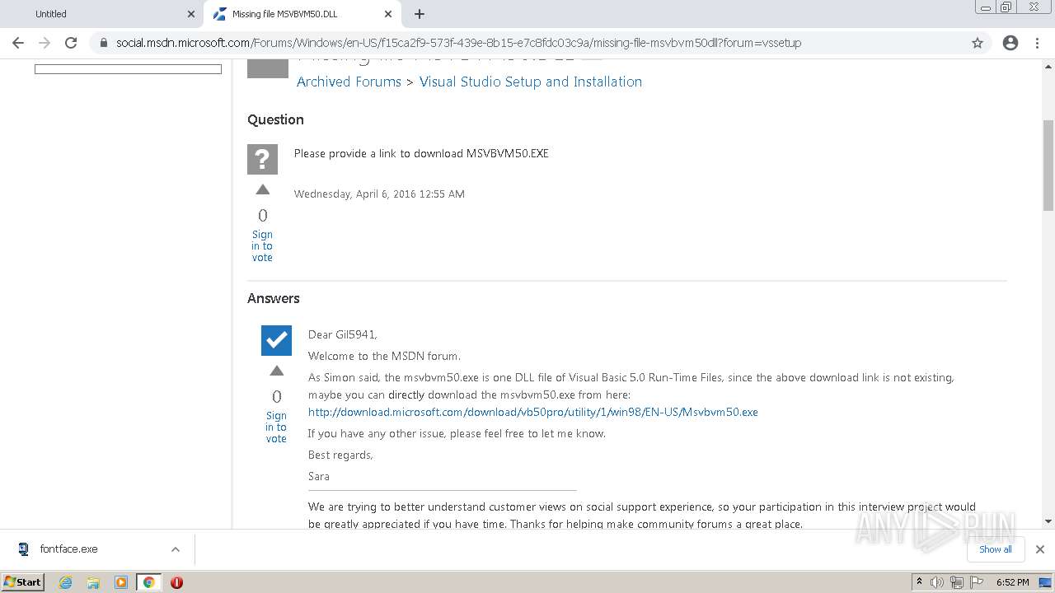Image resolution: width=1055 pixels, height=593 pixels.
Task: Click the date 'Wednesday, April 6, 2016 12:55 AM'
Action: click(x=379, y=194)
